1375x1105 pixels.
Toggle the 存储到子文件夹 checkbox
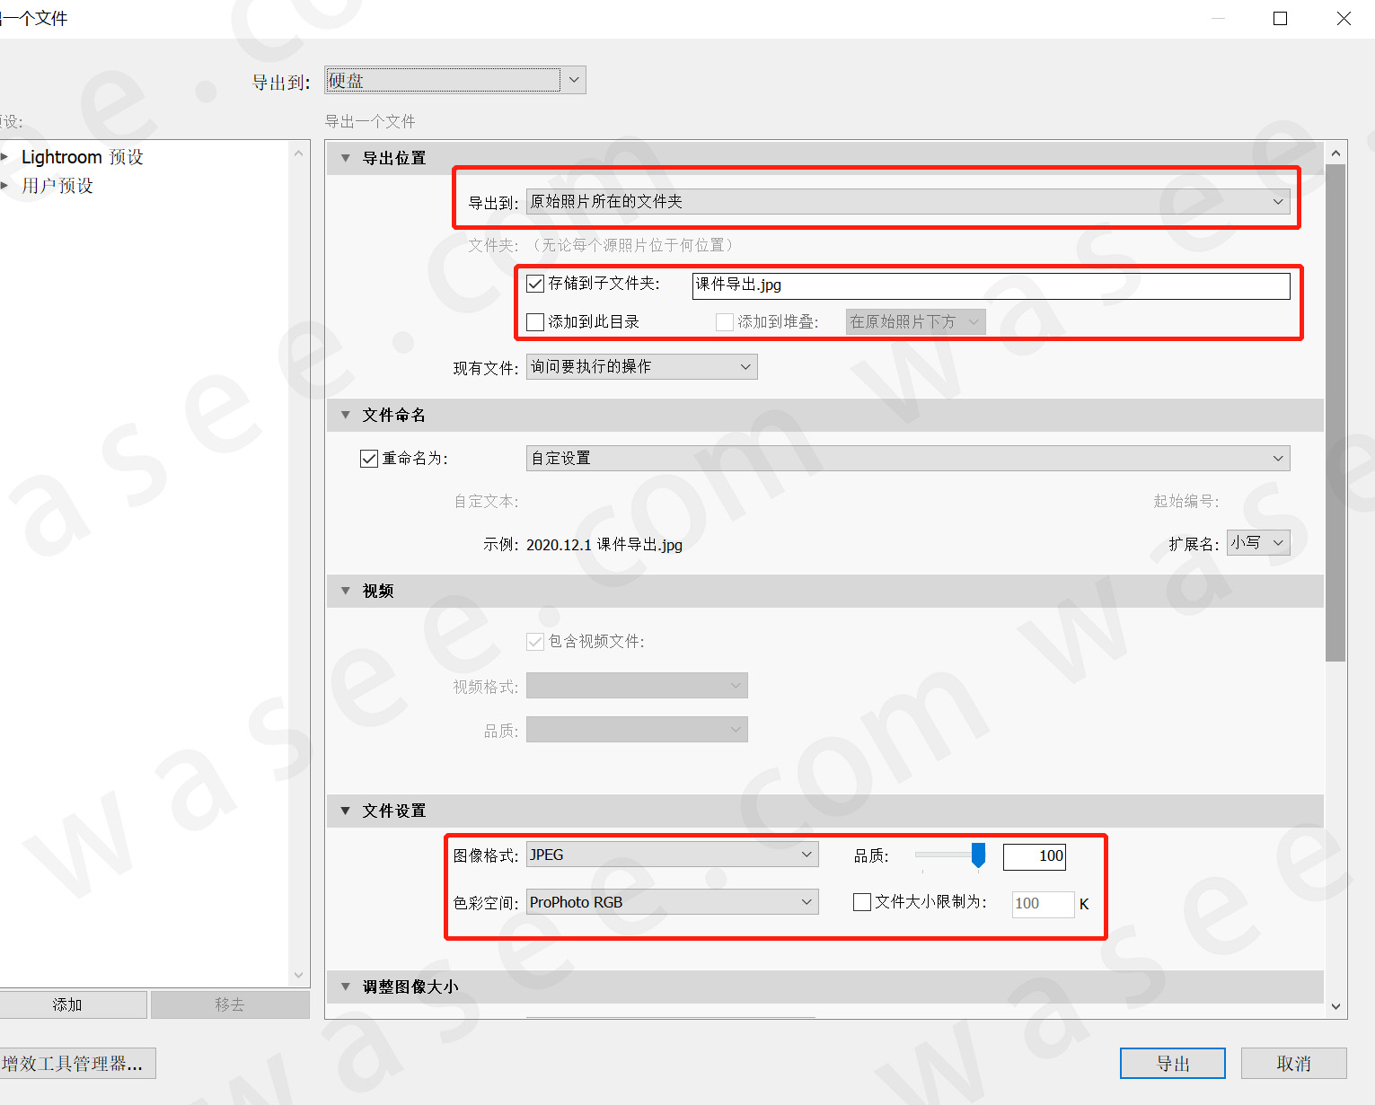click(x=535, y=285)
